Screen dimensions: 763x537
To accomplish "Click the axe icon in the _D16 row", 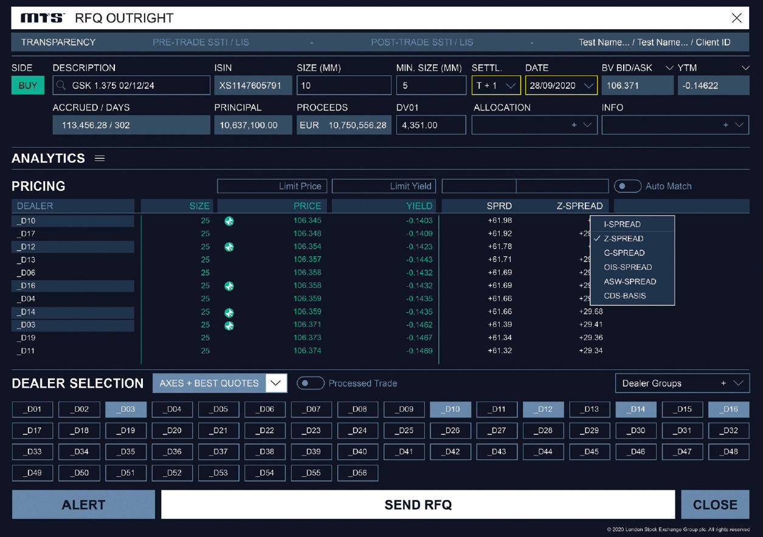I will pyautogui.click(x=229, y=286).
